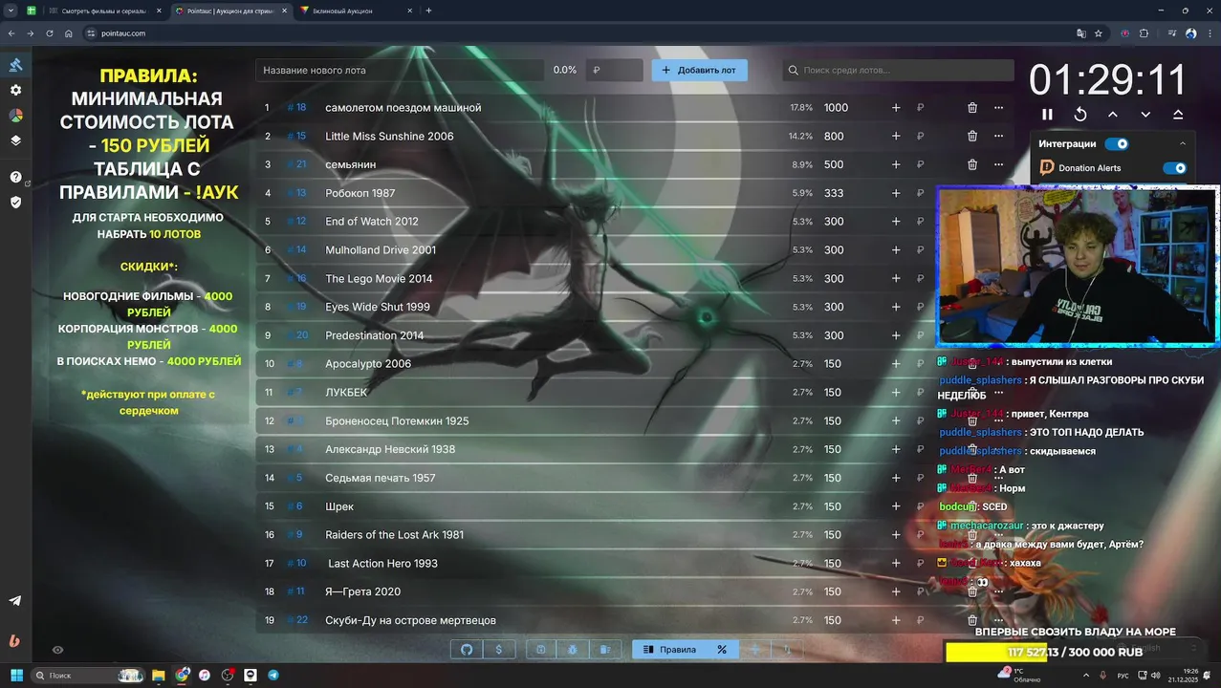The image size is (1221, 688).
Task: Click the dollar sign icon in bottom toolbar
Action: click(499, 650)
